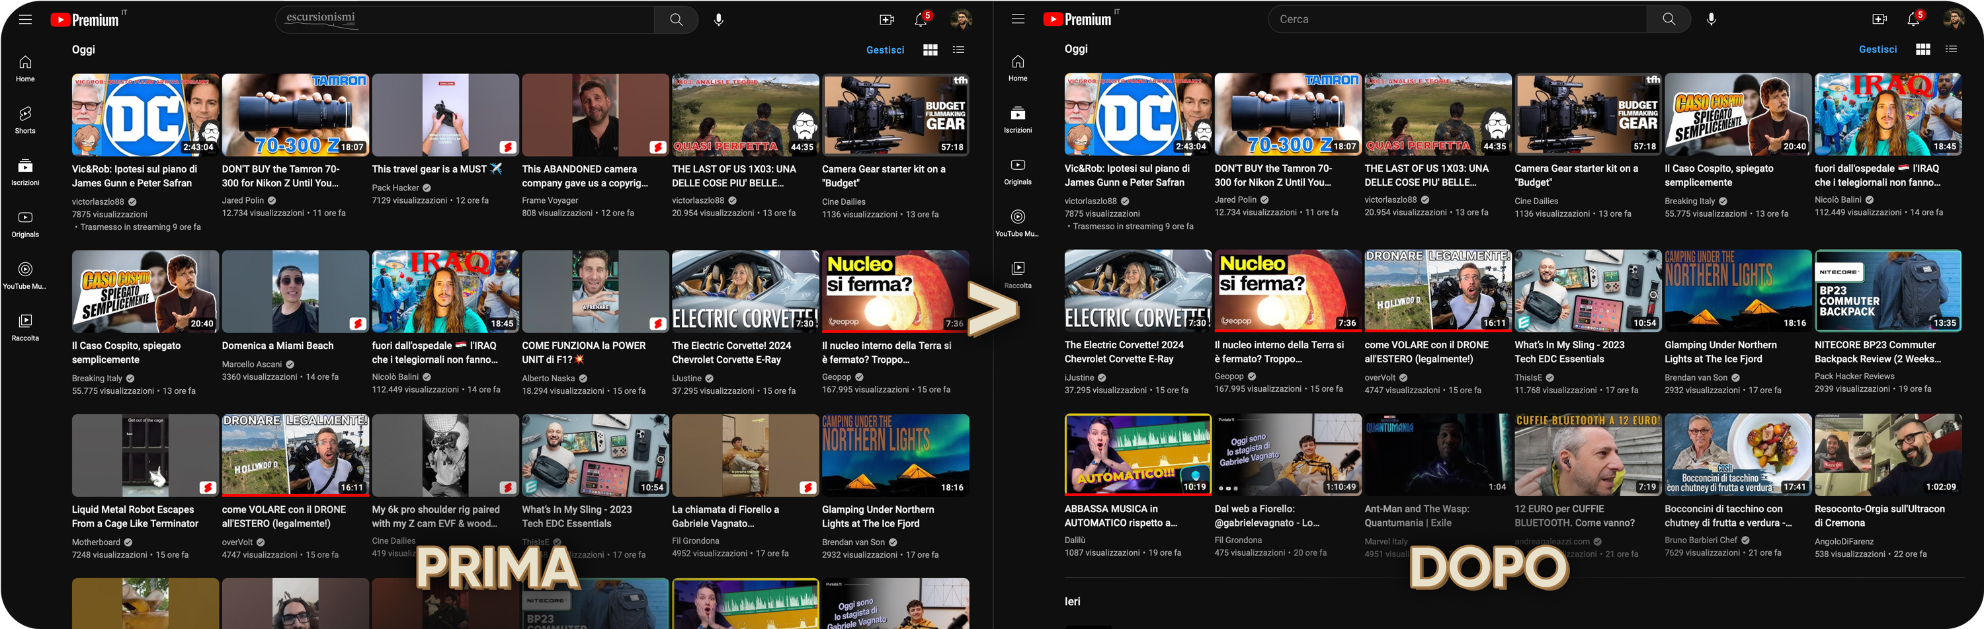Go to Home in the left window's sidebar

(25, 69)
